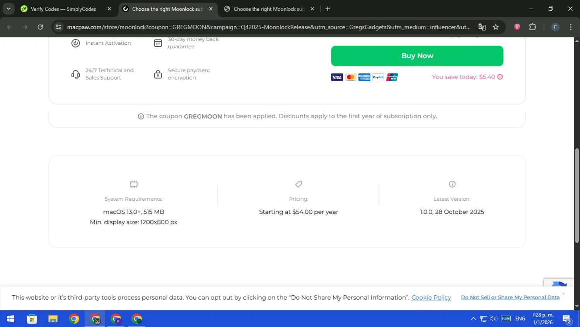Viewport: 580px width, 327px height.
Task: Click the Pricing tag icon
Action: (x=299, y=184)
